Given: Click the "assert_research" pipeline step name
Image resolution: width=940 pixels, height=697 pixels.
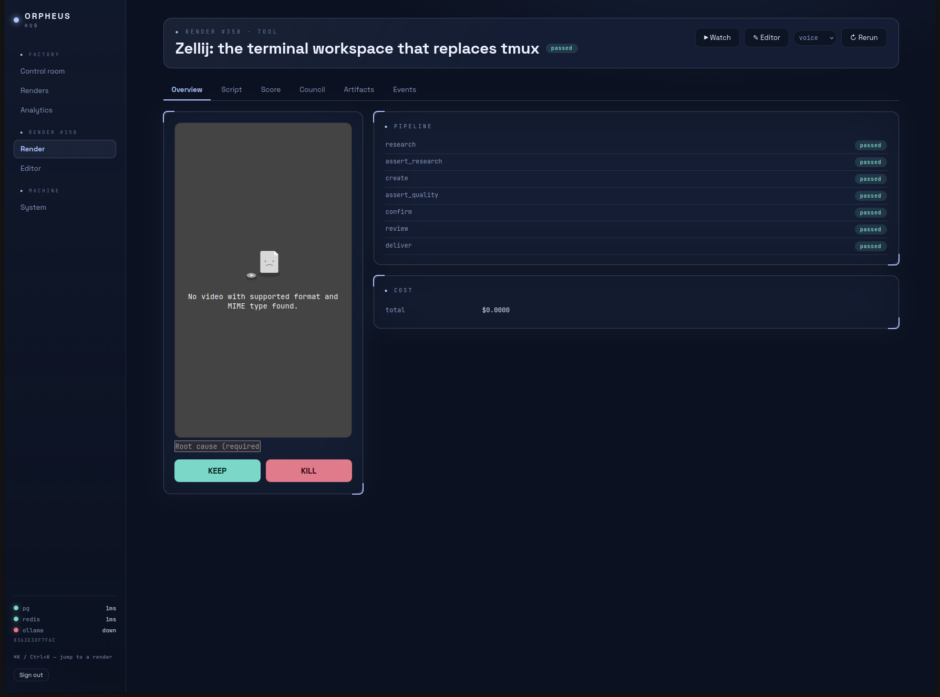Looking at the screenshot, I should click(x=414, y=162).
